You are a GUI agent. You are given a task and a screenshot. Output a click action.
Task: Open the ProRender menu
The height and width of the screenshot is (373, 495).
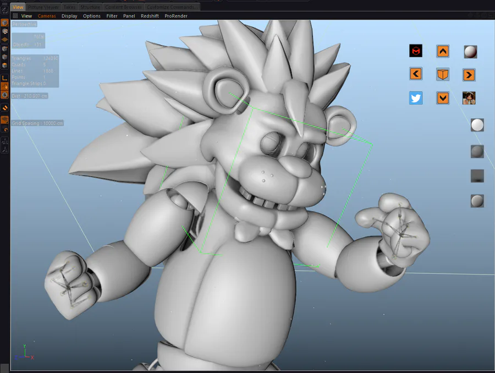tap(176, 16)
